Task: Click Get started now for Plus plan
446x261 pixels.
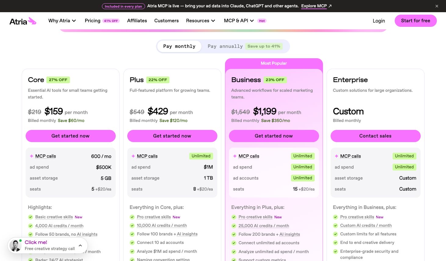Action: [x=172, y=136]
